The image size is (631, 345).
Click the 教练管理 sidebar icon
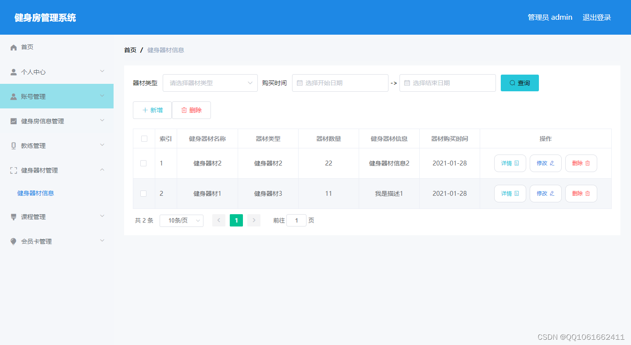coord(13,145)
